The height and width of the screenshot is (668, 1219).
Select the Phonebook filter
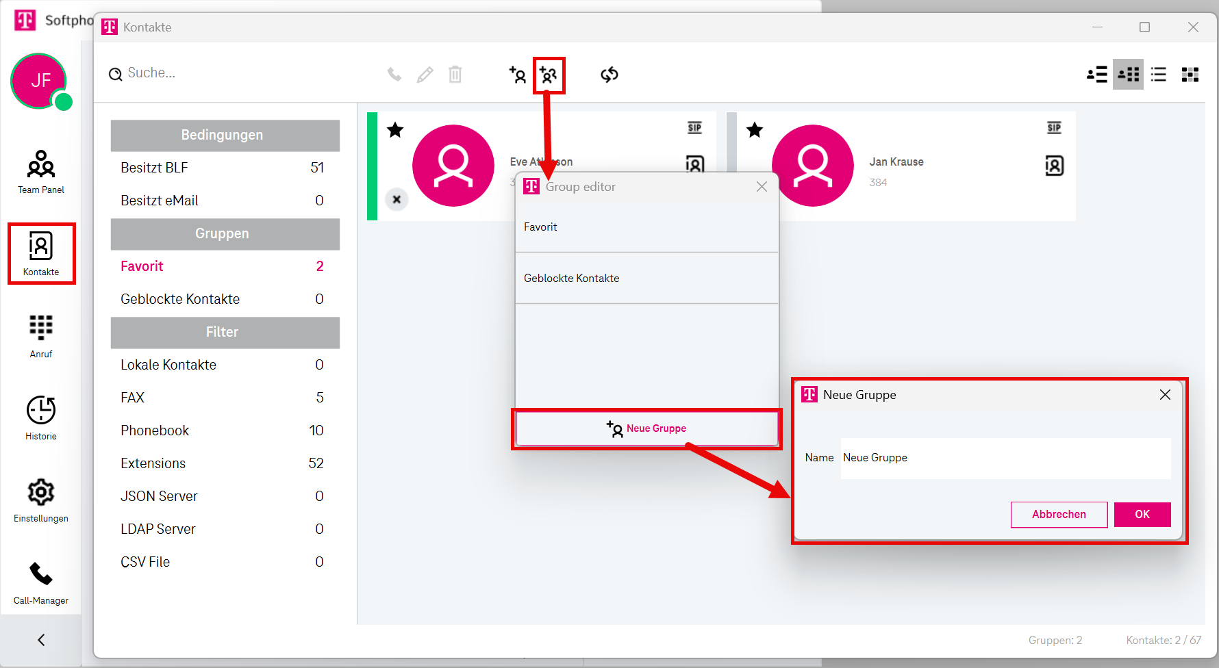(155, 431)
